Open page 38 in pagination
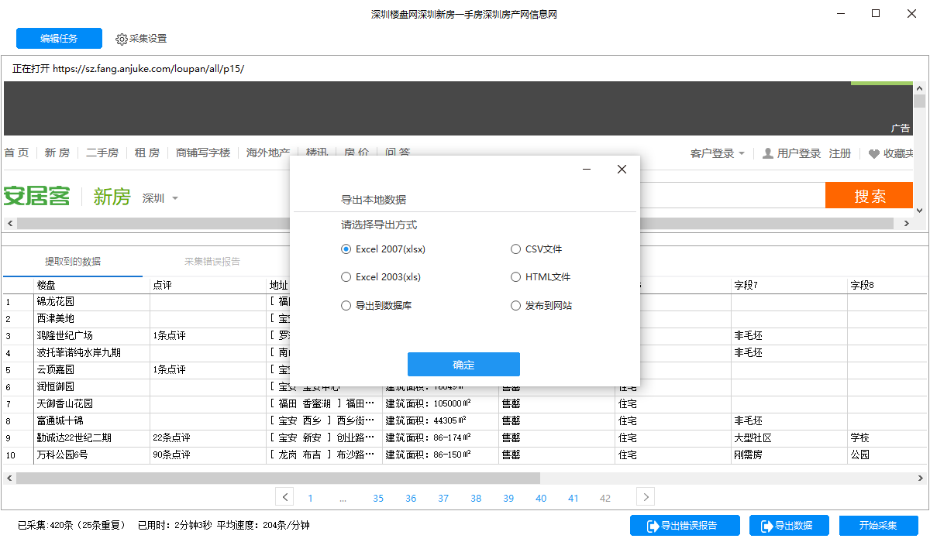Screen dimensions: 930x542 (x=476, y=499)
